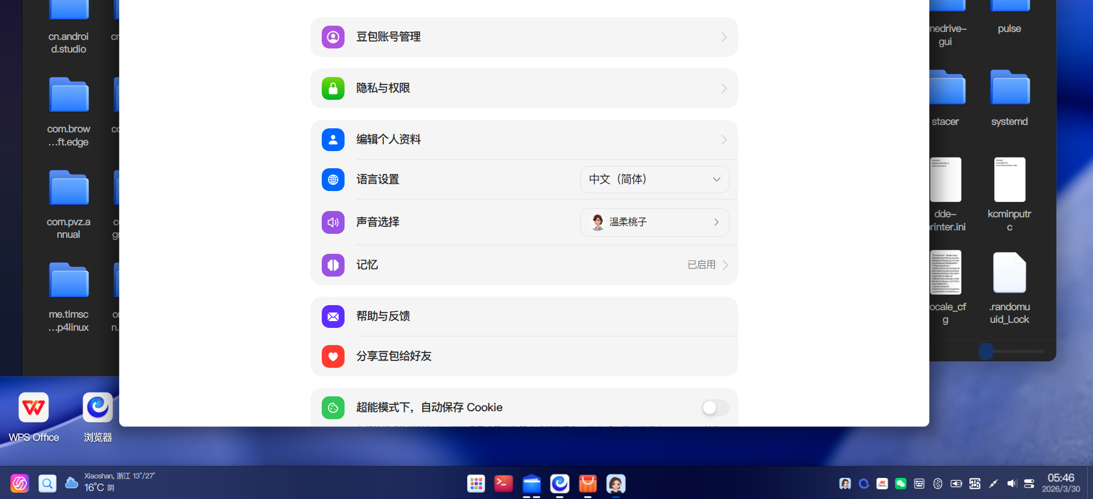Click 分享豆包给好友 label
This screenshot has height=499, width=1093.
coord(394,356)
